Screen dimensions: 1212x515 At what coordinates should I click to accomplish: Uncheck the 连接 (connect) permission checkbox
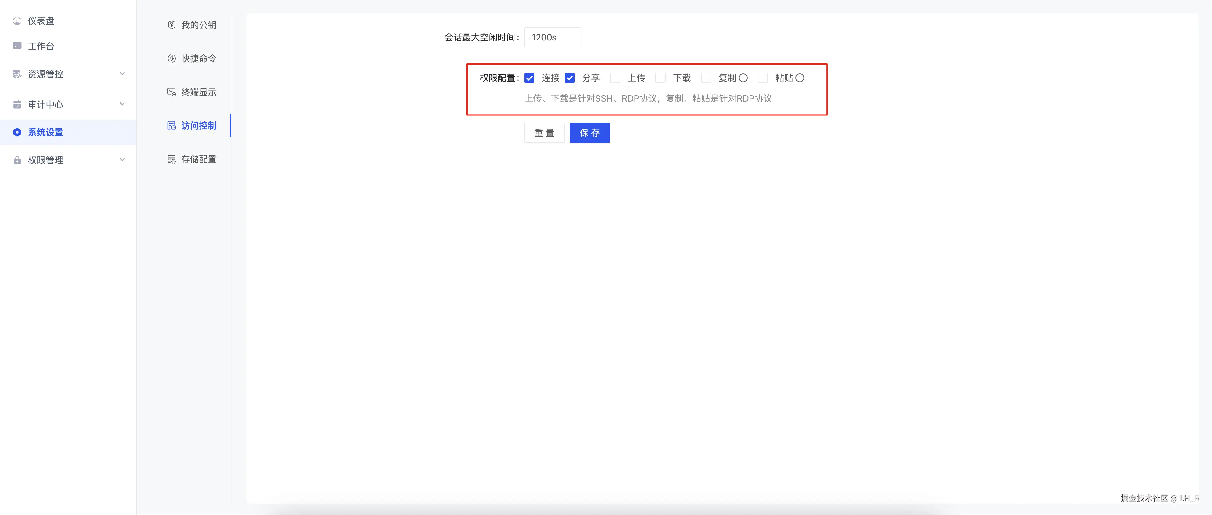pos(529,78)
